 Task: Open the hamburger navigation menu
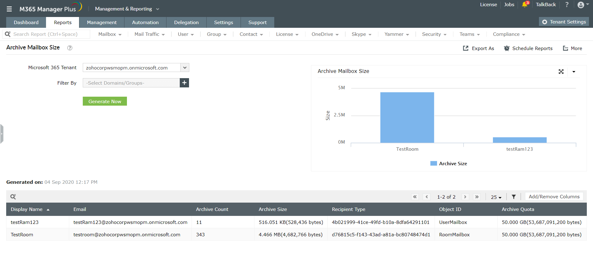coord(9,9)
